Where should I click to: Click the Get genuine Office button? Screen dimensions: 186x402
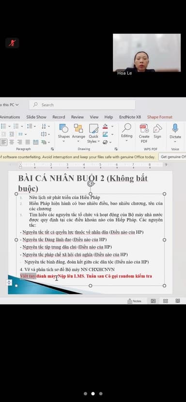click(x=172, y=156)
